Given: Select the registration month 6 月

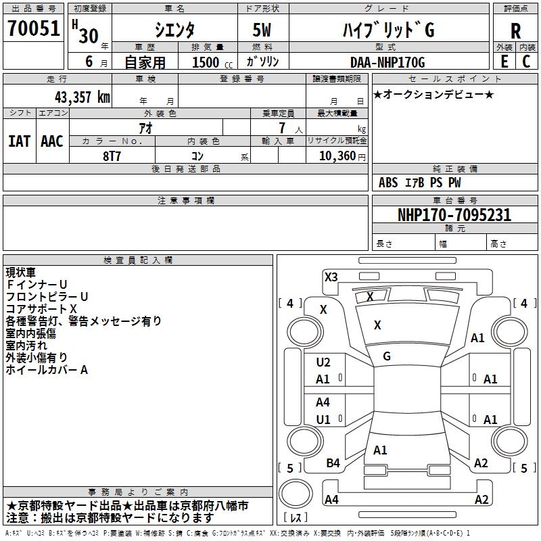Looking at the screenshot, I should (95, 62).
